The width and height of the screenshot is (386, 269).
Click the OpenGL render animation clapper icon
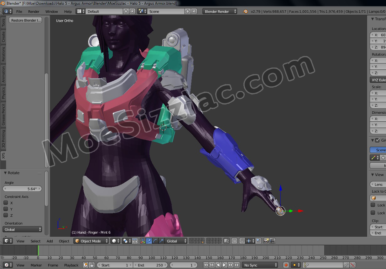tap(272, 241)
